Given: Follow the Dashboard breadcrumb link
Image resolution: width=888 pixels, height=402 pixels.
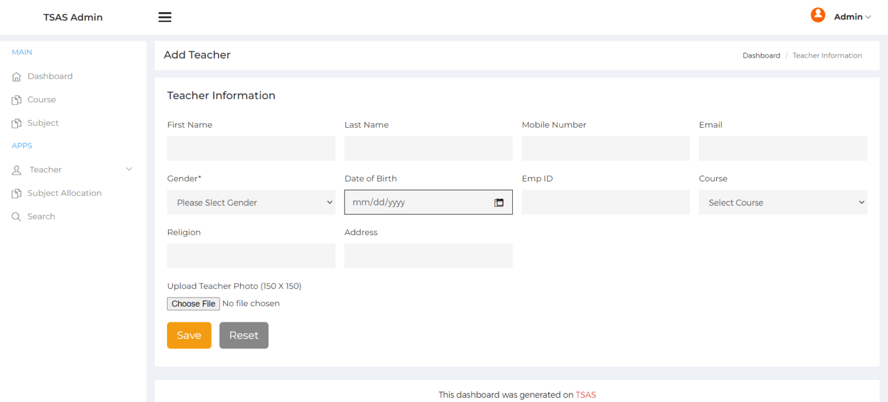Looking at the screenshot, I should coord(761,55).
